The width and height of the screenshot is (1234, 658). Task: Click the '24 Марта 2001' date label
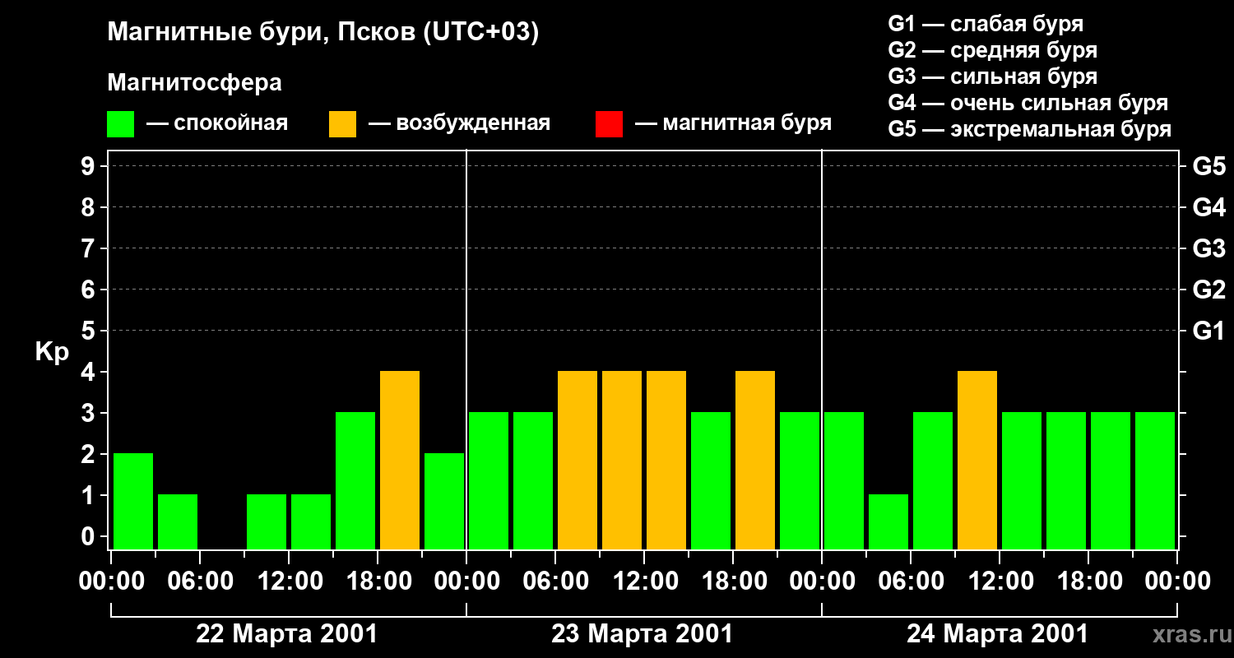tap(997, 634)
